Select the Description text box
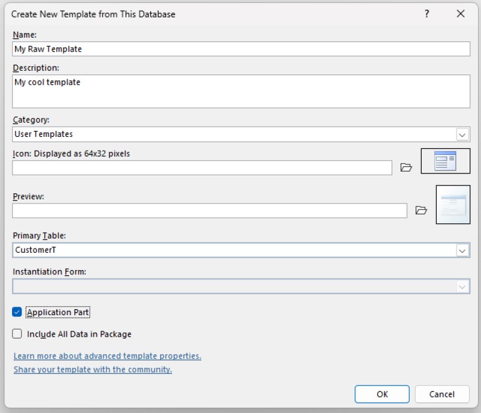 [180, 90]
